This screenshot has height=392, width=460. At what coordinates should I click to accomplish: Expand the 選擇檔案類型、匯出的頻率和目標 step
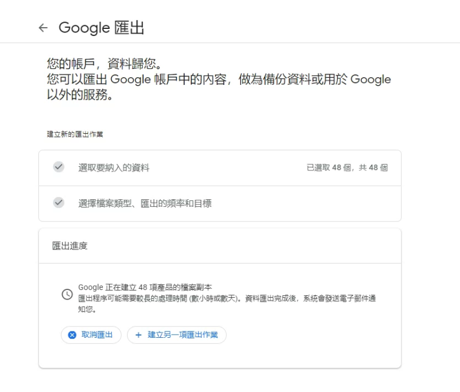(x=220, y=203)
